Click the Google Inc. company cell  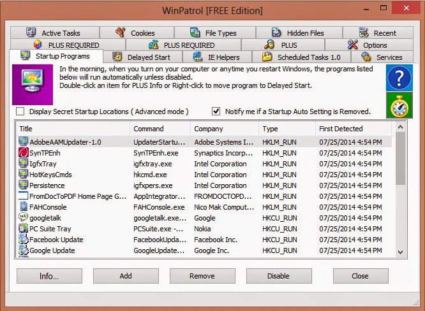[211, 250]
